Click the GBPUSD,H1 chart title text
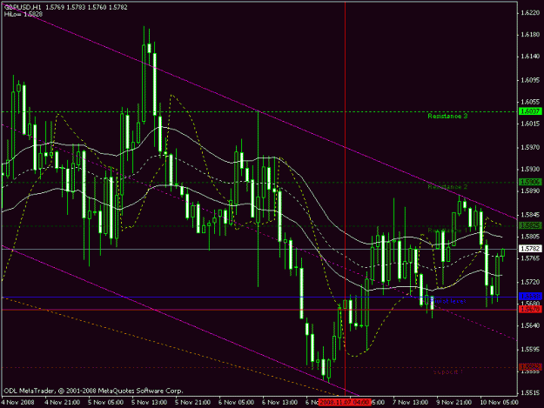 point(23,7)
